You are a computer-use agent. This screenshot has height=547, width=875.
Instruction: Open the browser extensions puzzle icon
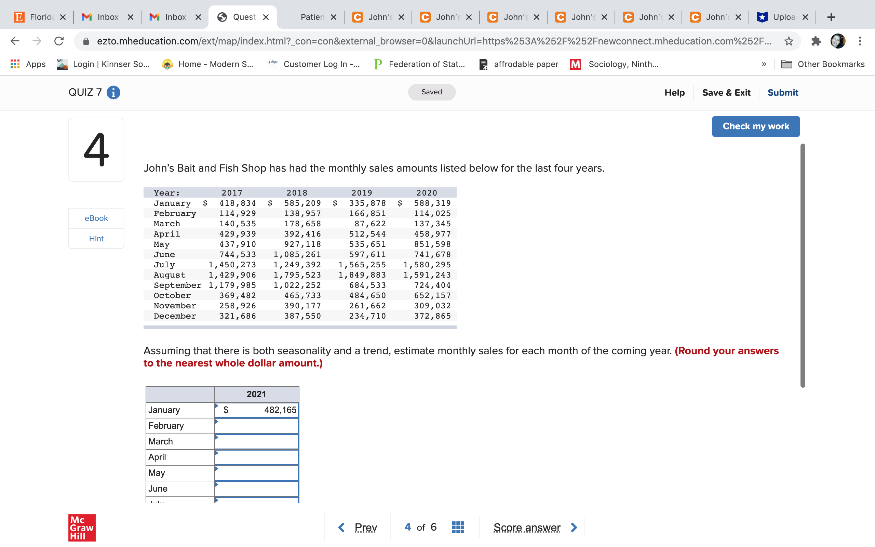(816, 41)
